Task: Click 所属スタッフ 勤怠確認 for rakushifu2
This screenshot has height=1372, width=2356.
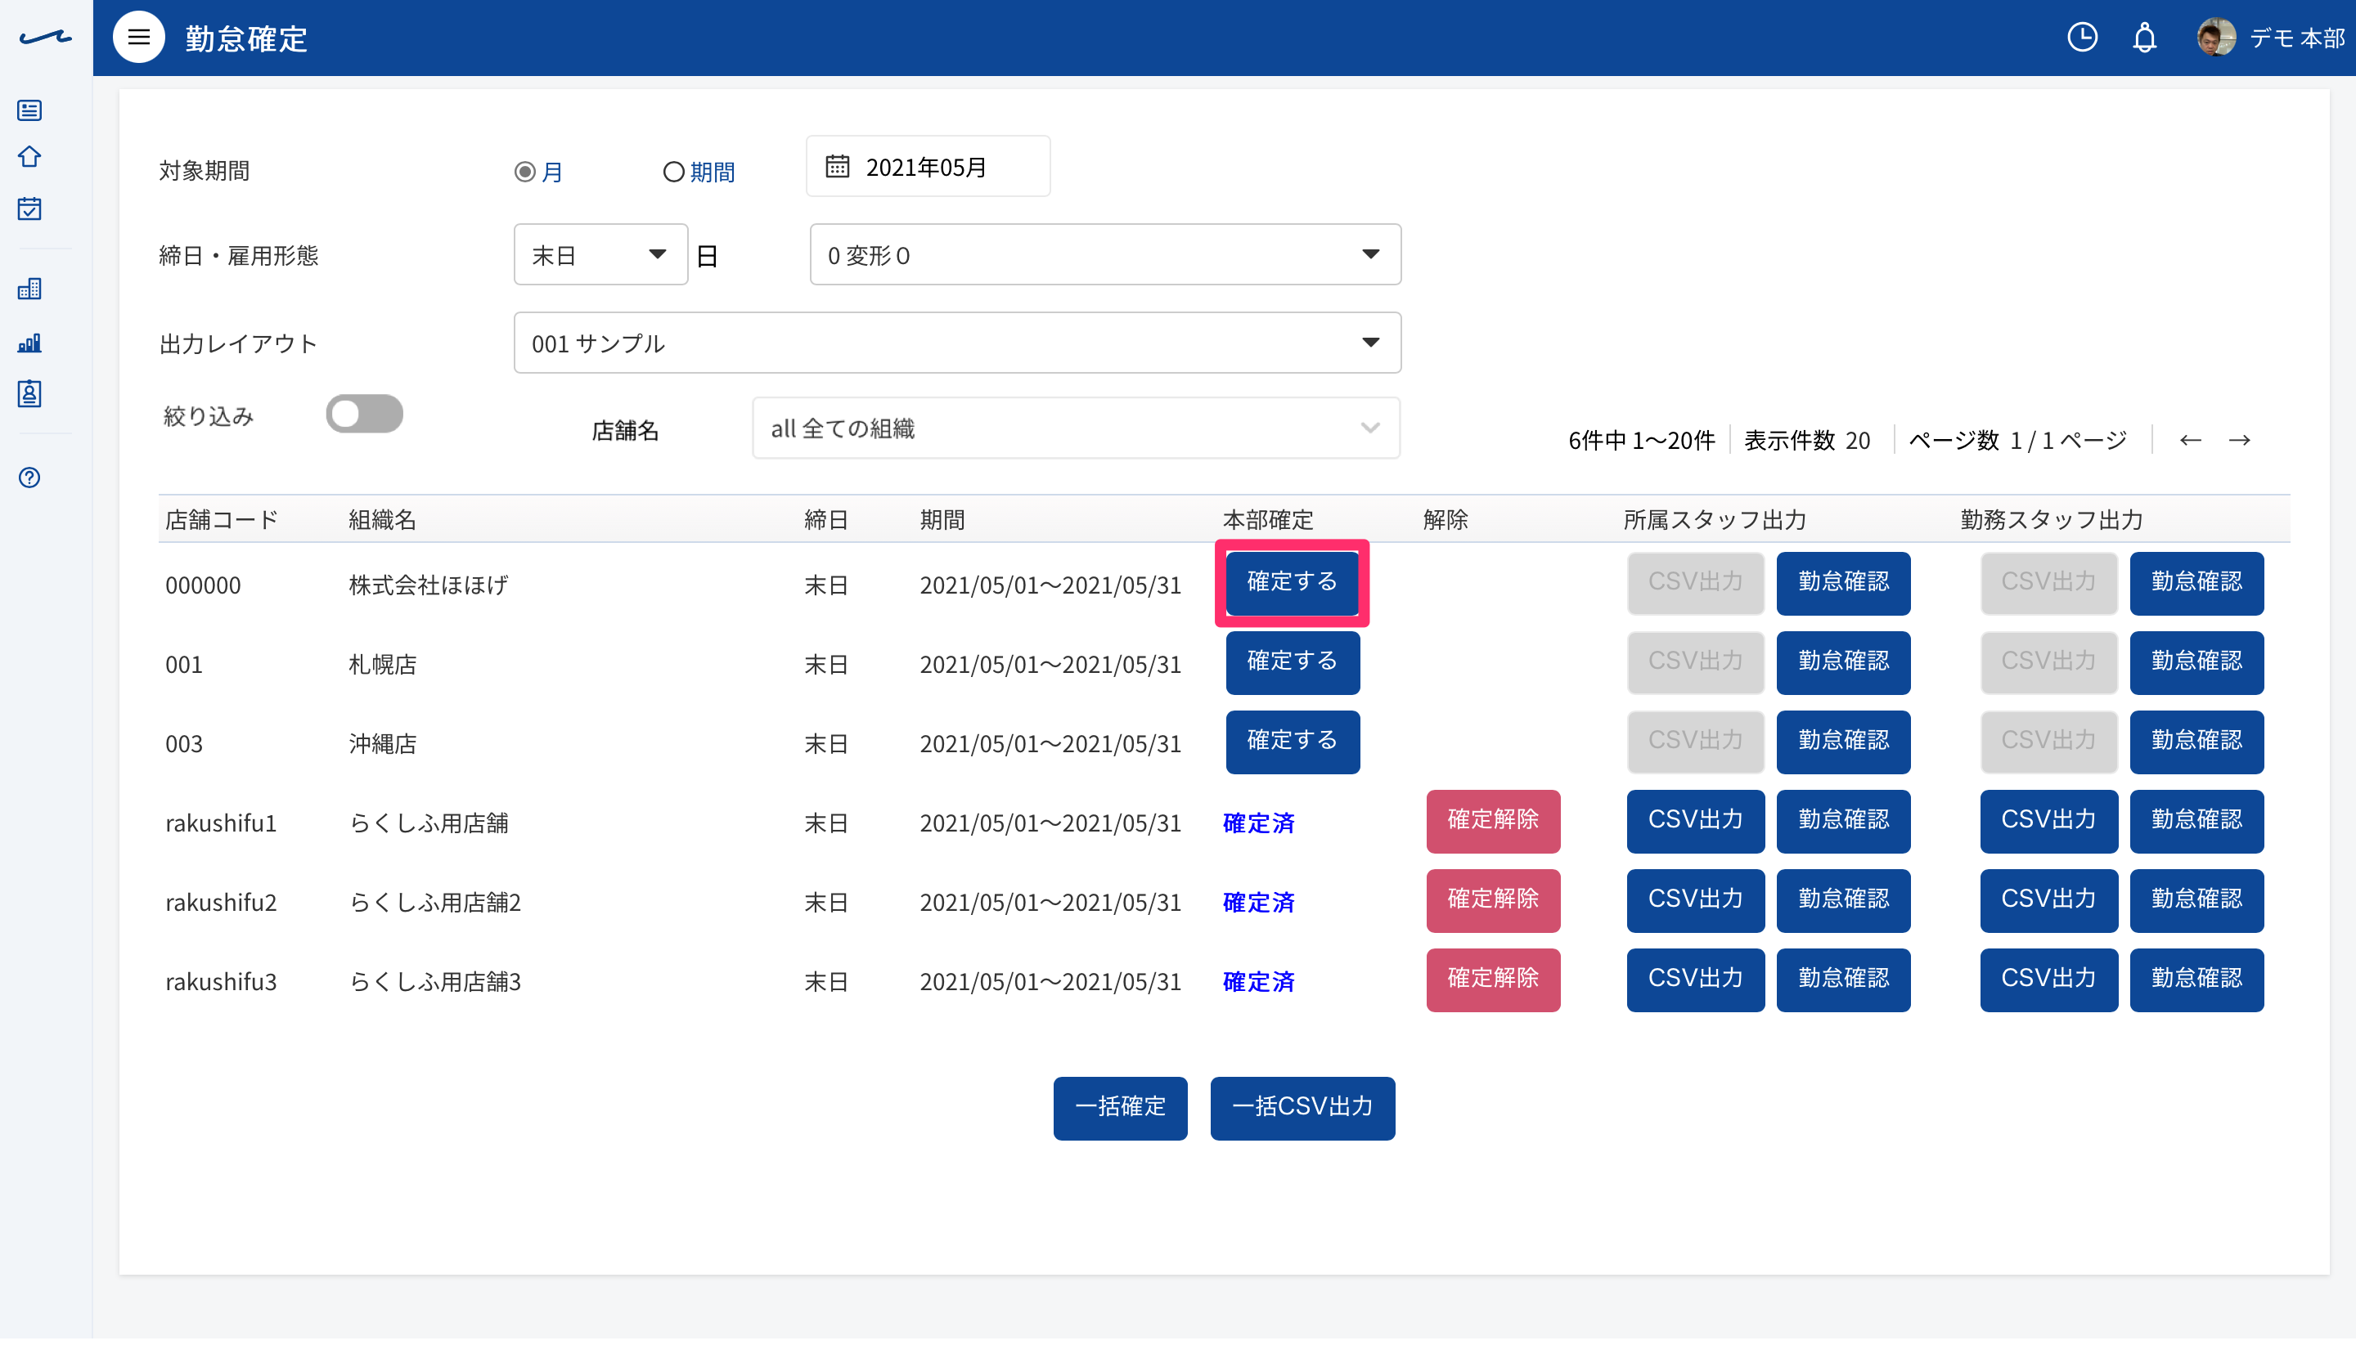Action: [1843, 901]
